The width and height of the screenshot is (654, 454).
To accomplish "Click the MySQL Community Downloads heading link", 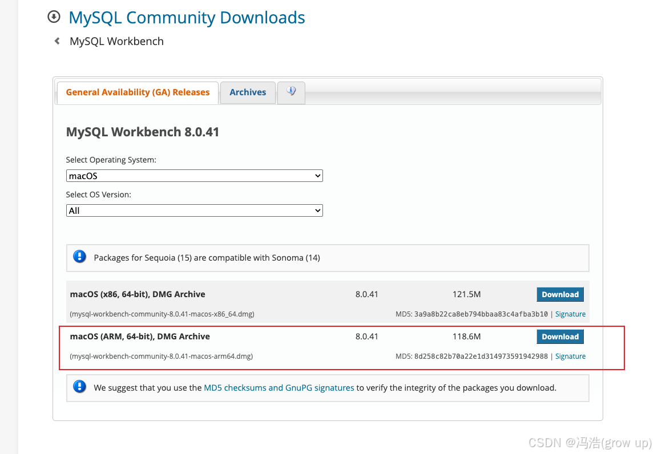I will pyautogui.click(x=187, y=18).
